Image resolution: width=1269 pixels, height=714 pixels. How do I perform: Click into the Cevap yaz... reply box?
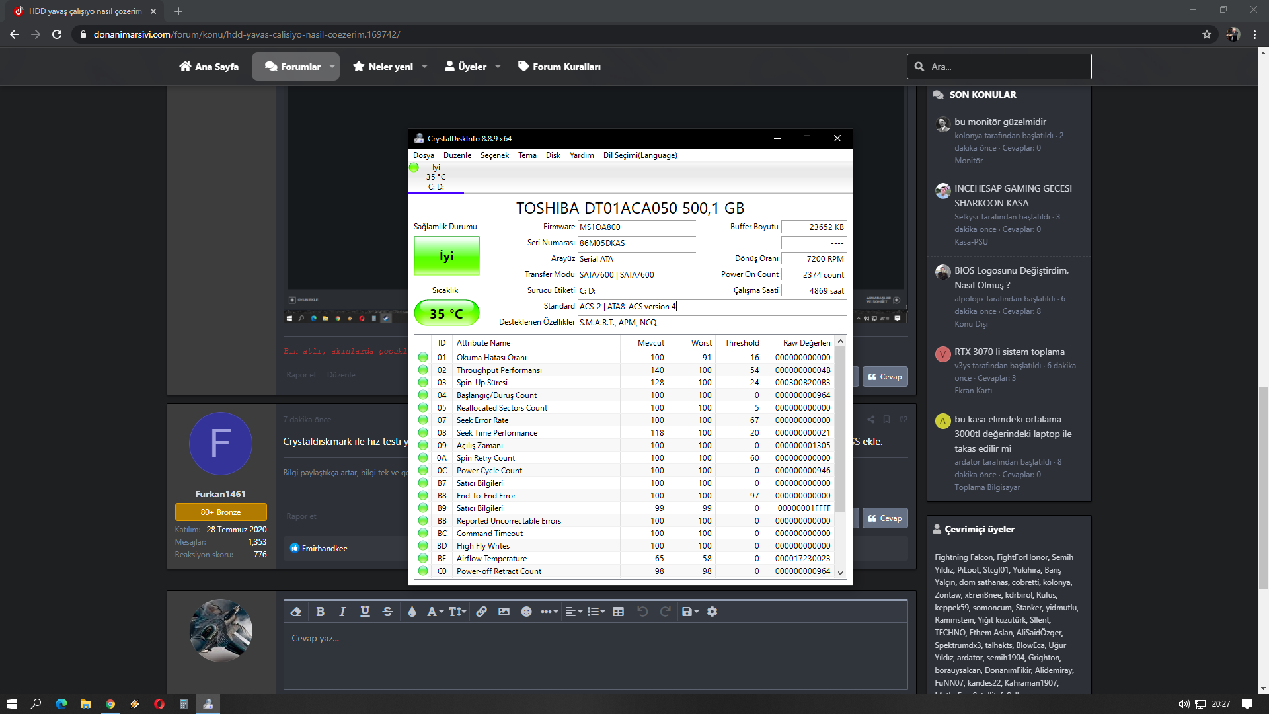point(596,656)
